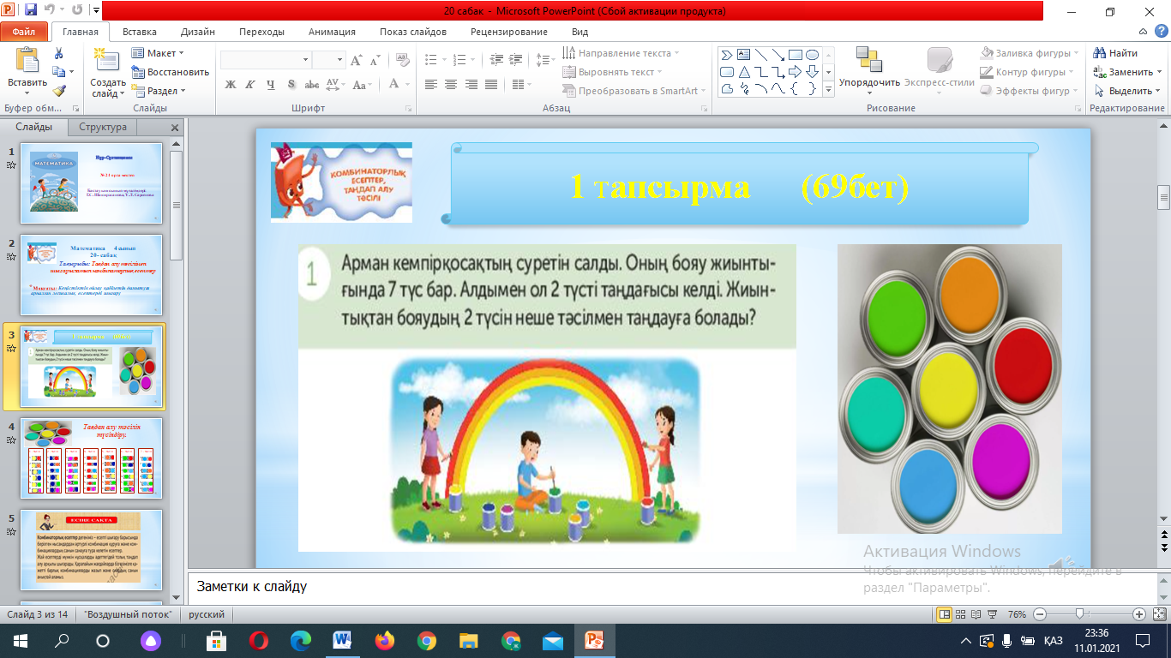
Task: Open the line spacing dropdown
Action: tap(545, 60)
